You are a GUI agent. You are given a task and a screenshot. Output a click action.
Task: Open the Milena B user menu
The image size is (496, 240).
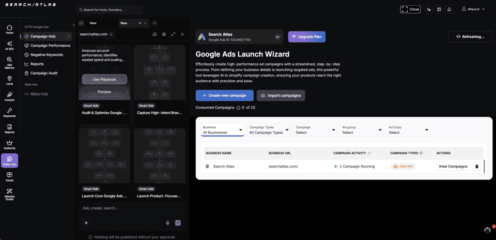474,10
